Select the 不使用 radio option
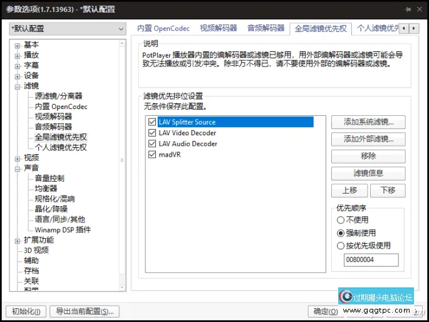The width and height of the screenshot is (429, 322). click(x=353, y=220)
